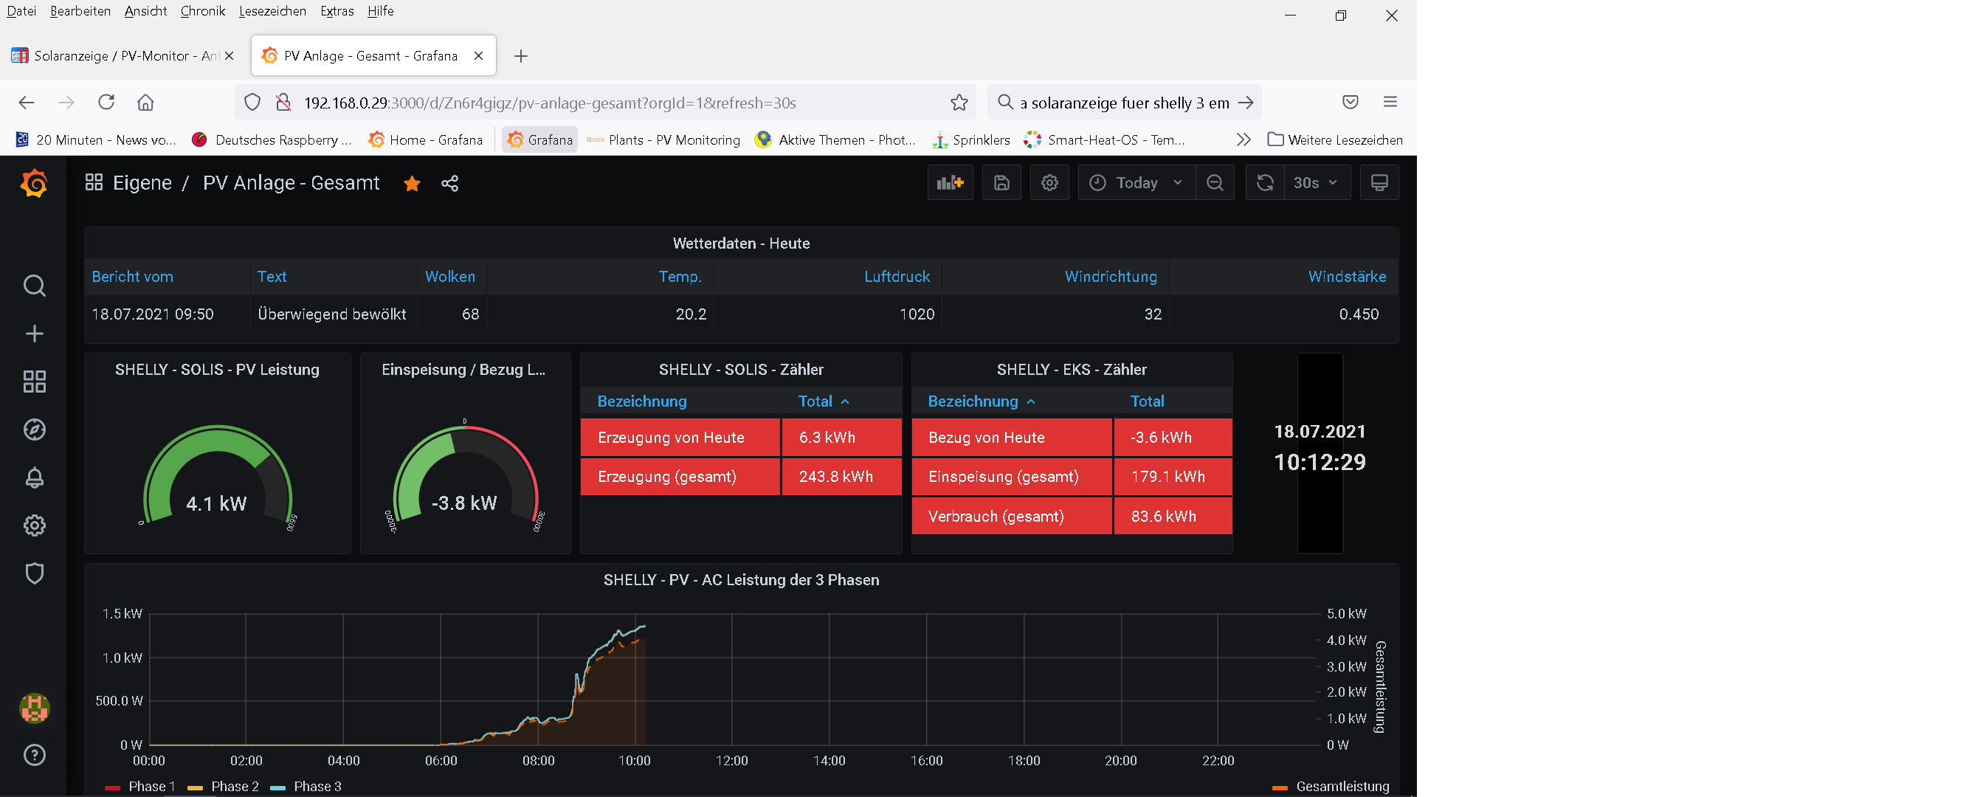Viewport: 1966px width, 797px height.
Task: Click the Add panel icon in dashboard toolbar
Action: click(949, 183)
